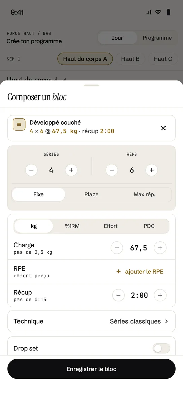Screen dimensions: 183x397
Task: Tap ajouter le RPE link
Action: point(140,272)
